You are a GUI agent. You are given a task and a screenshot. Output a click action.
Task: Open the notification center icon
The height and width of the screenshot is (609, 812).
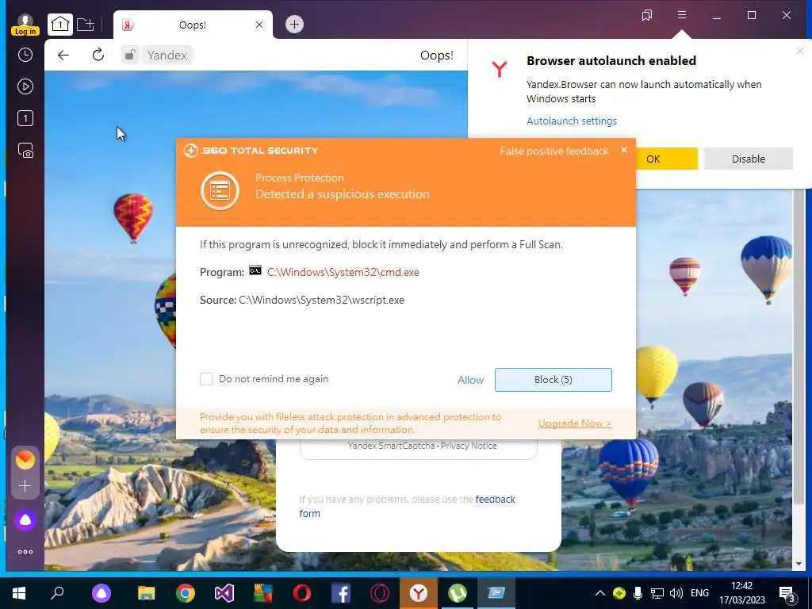(787, 594)
